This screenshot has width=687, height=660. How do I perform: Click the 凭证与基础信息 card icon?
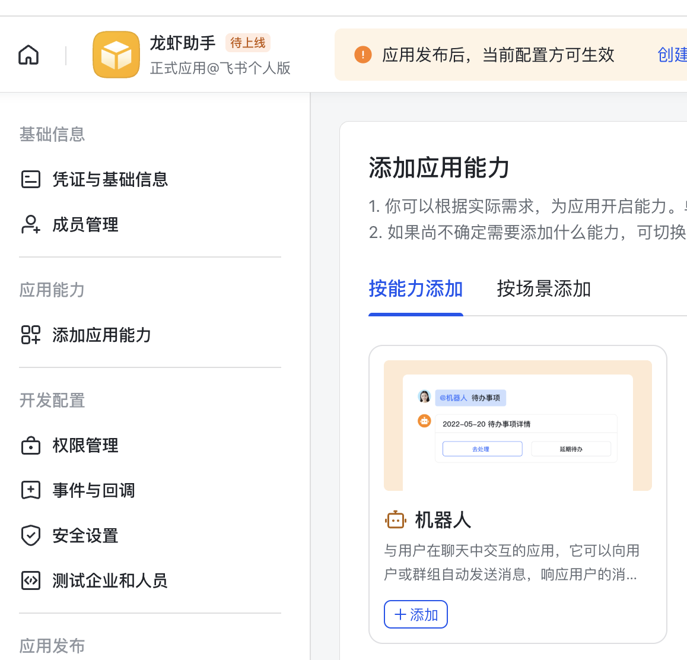click(31, 179)
